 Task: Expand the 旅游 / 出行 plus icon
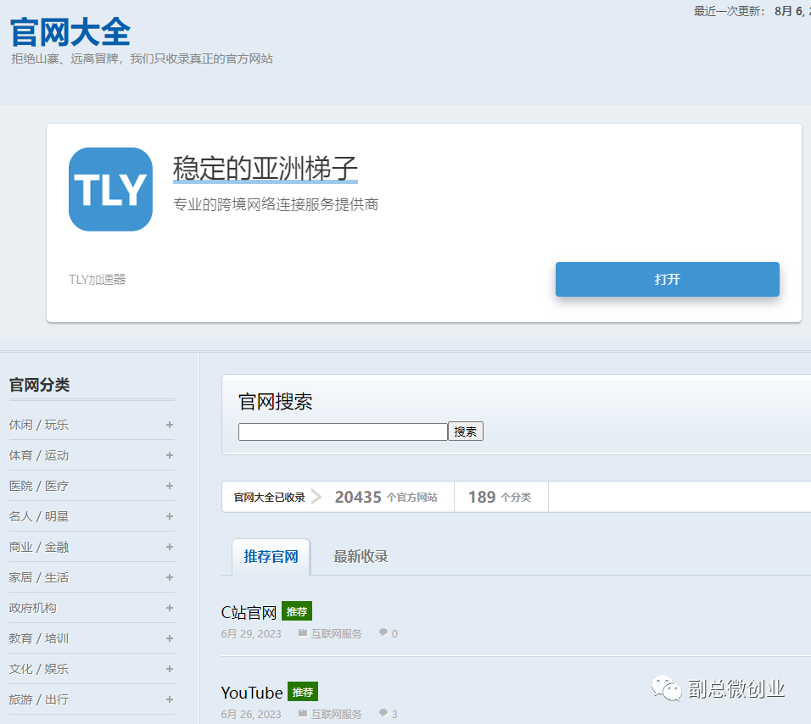169,699
